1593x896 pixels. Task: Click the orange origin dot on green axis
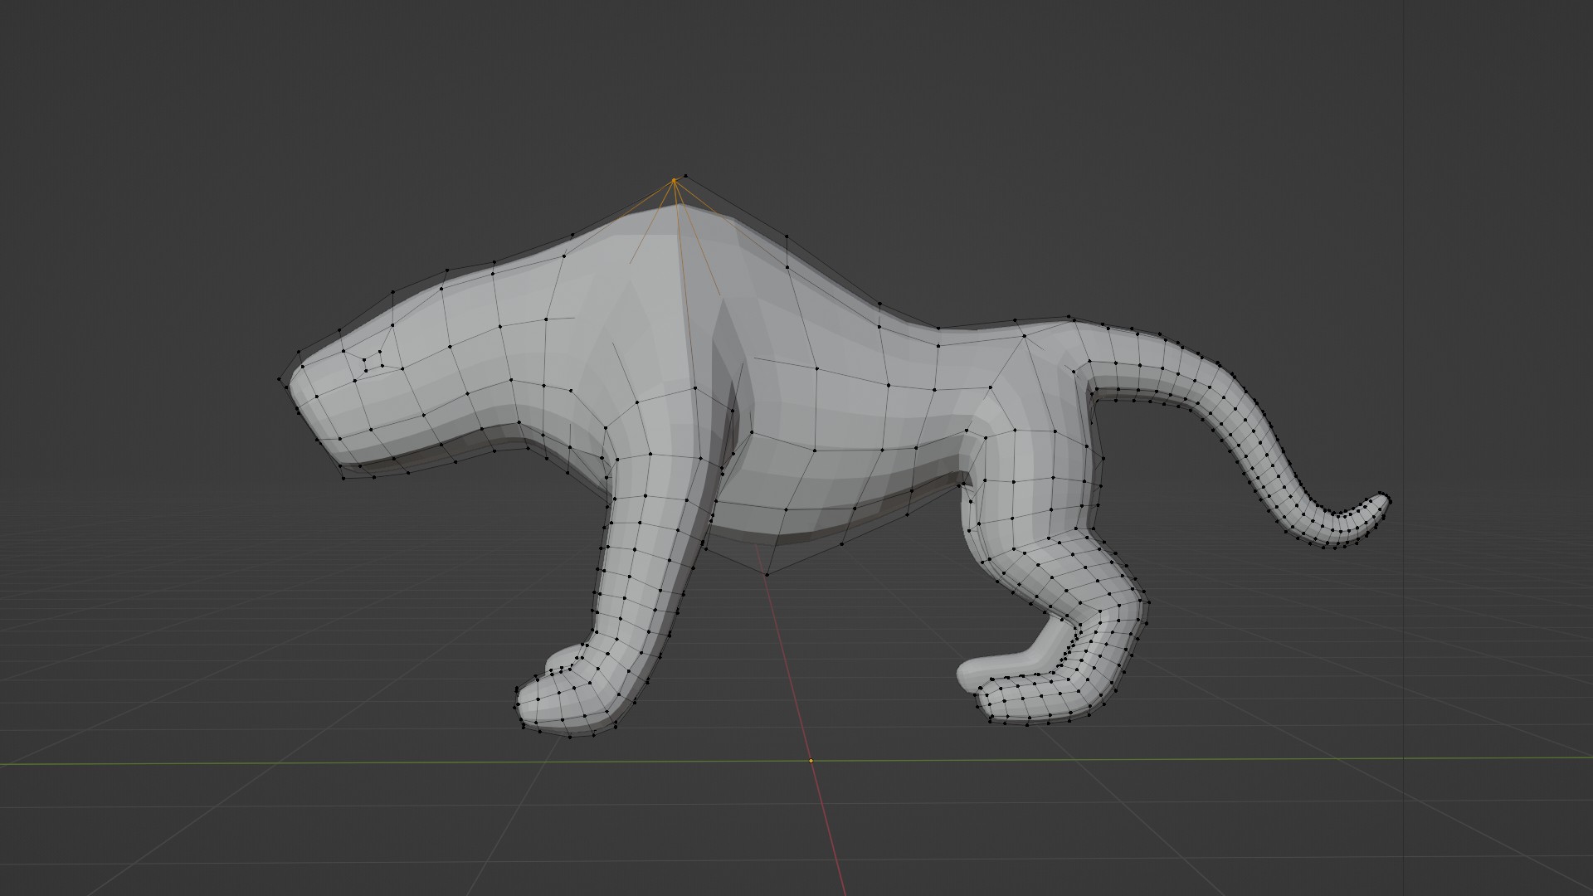[x=811, y=761]
